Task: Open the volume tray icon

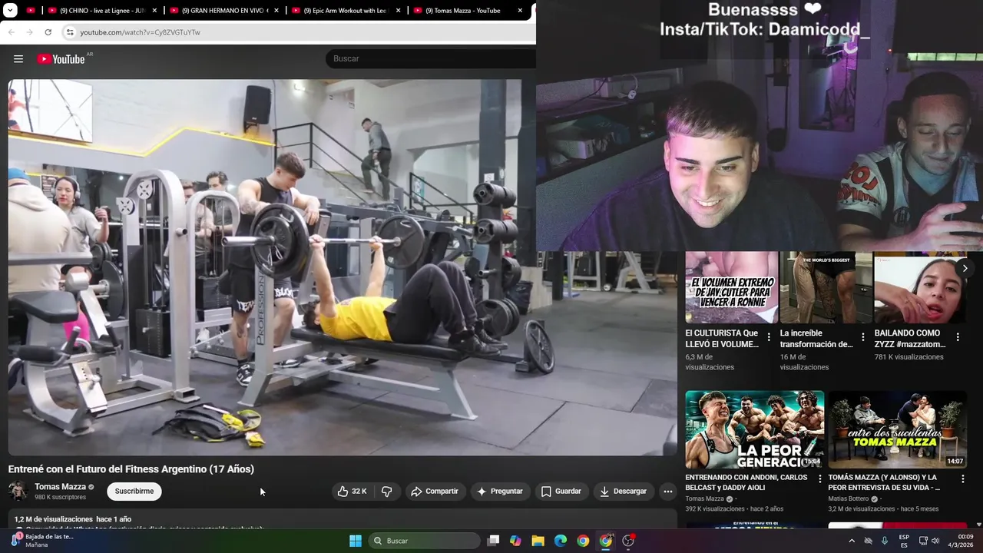Action: click(x=935, y=541)
